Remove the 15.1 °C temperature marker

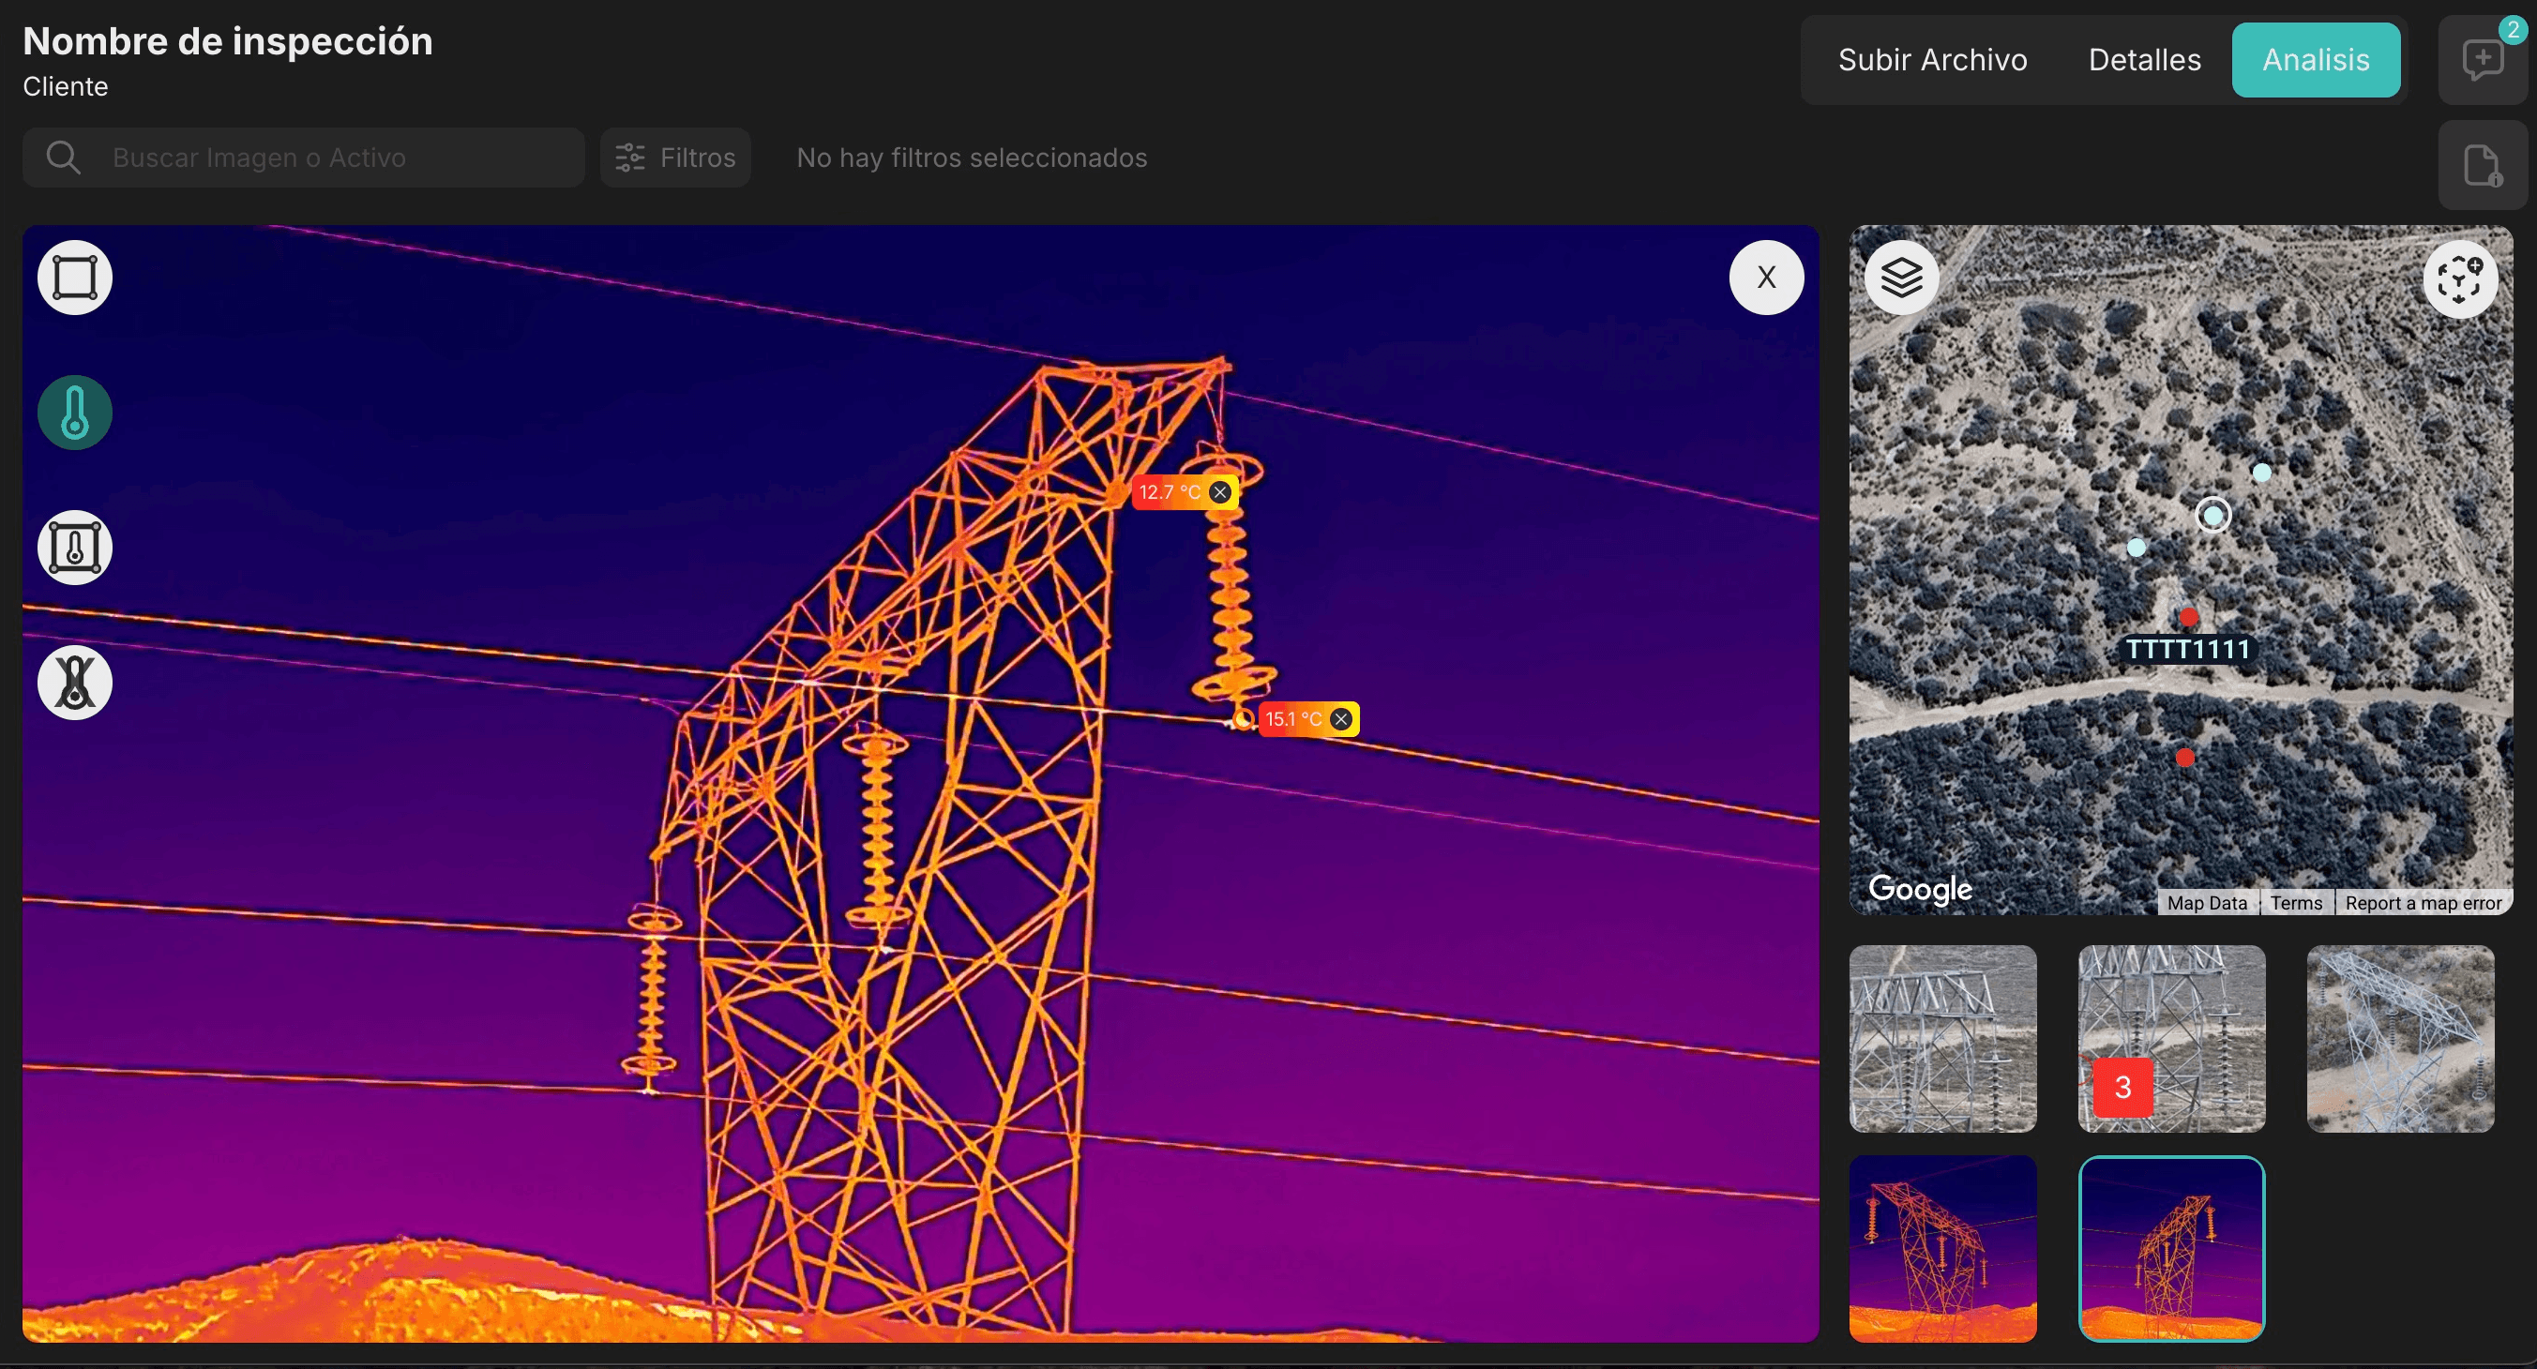click(x=1340, y=719)
